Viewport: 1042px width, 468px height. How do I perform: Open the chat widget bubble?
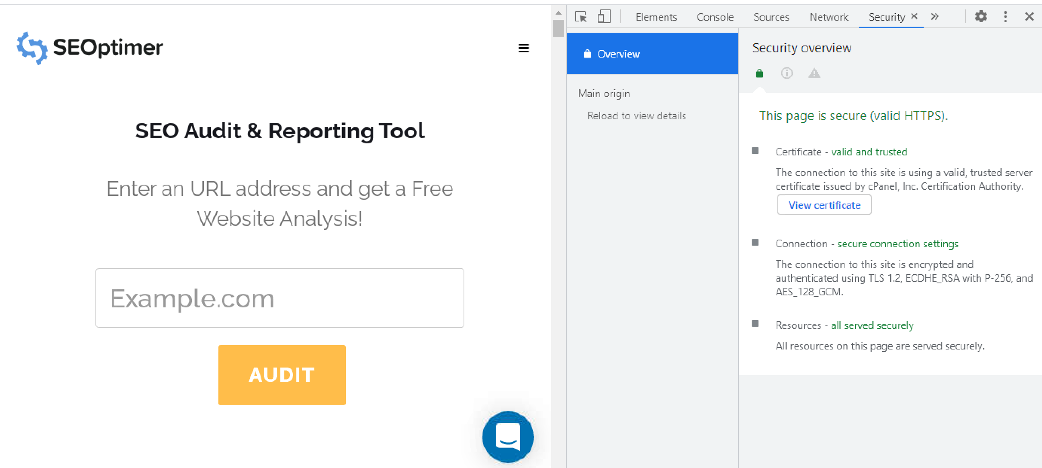point(508,437)
